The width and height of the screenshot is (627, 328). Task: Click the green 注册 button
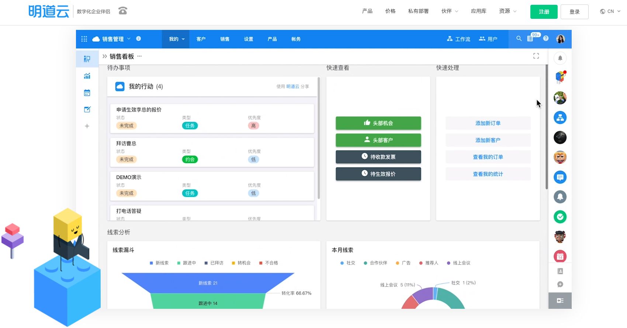[x=544, y=12]
